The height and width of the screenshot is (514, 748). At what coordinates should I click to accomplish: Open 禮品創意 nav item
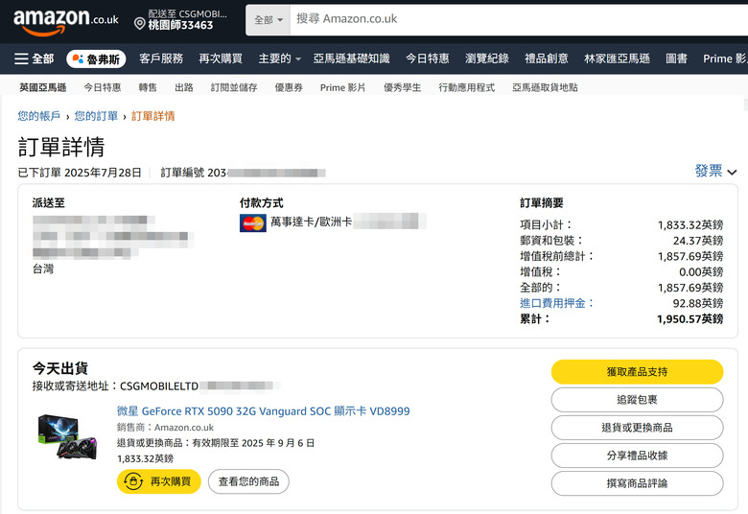[547, 58]
